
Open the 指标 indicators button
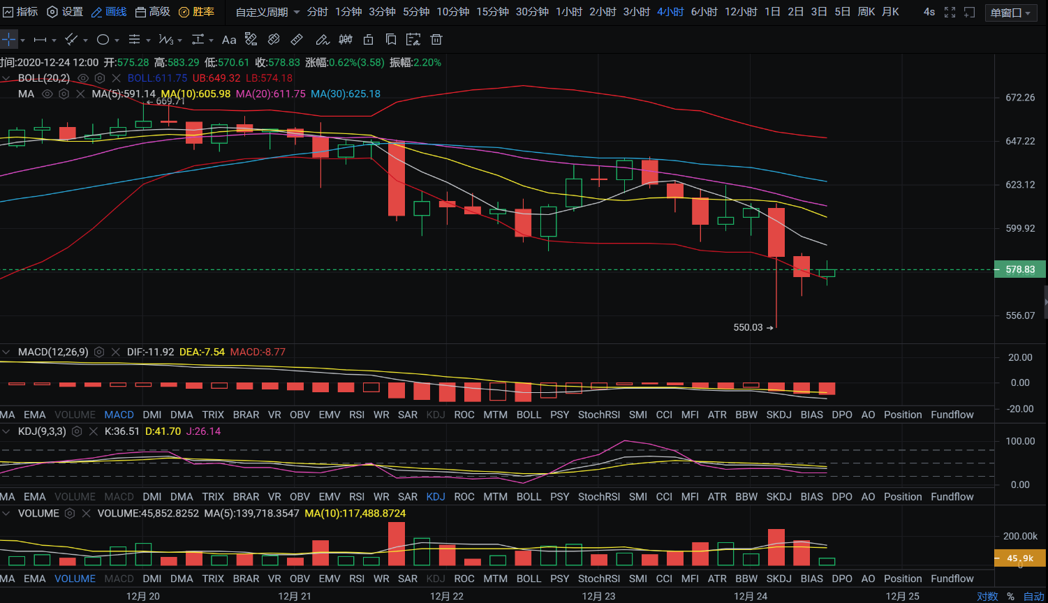coord(20,12)
